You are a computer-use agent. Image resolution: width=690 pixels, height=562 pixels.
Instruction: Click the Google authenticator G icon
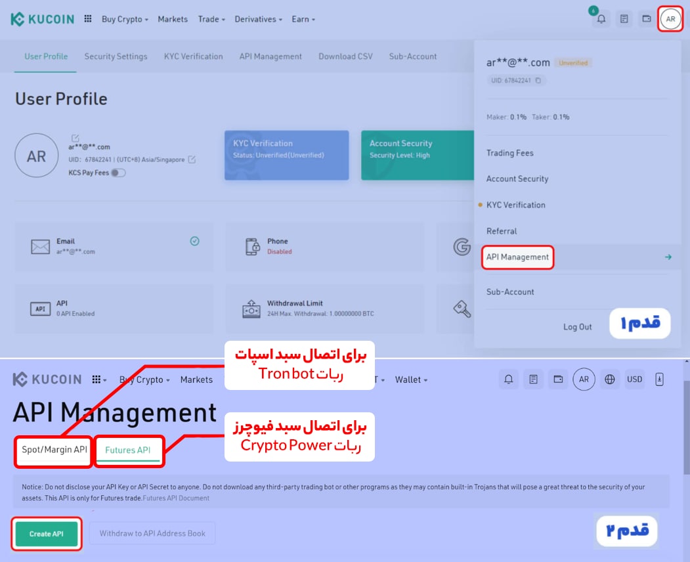pos(462,246)
